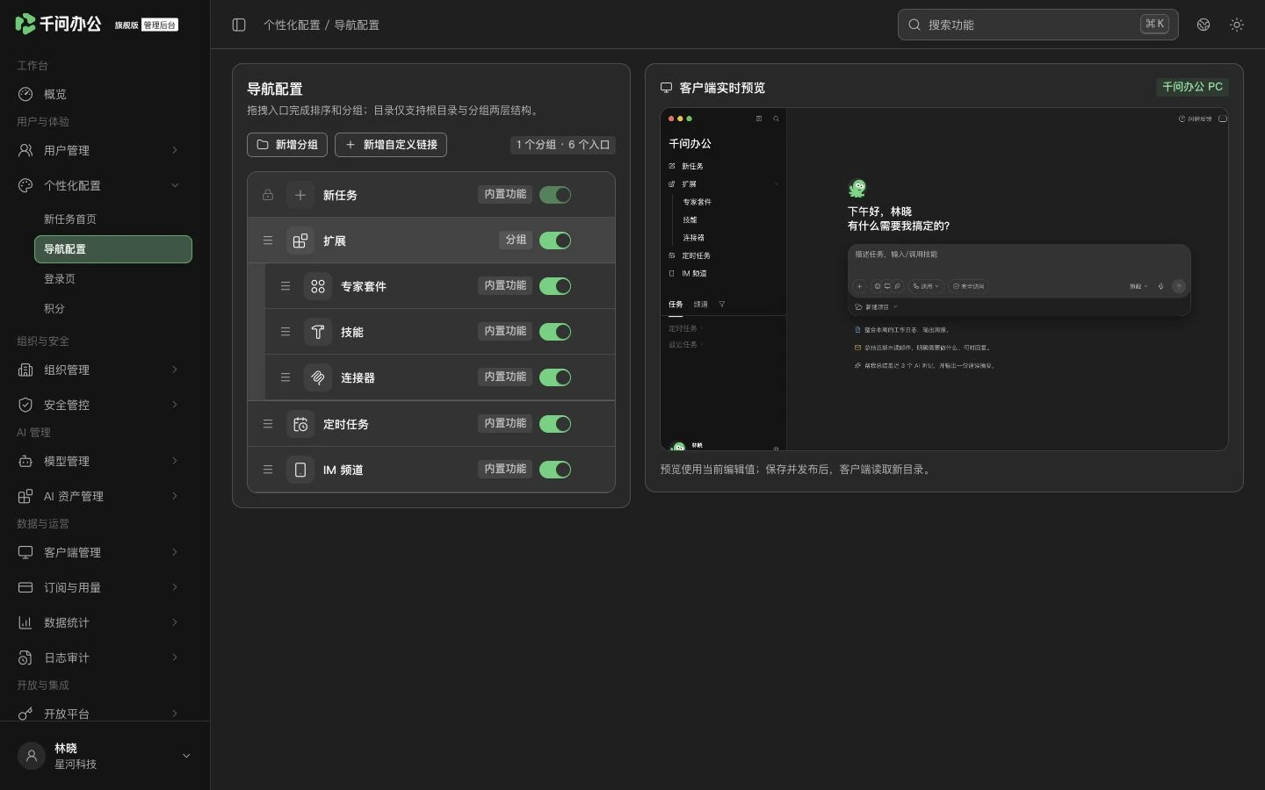Expand 安全管控 menu

point(105,405)
